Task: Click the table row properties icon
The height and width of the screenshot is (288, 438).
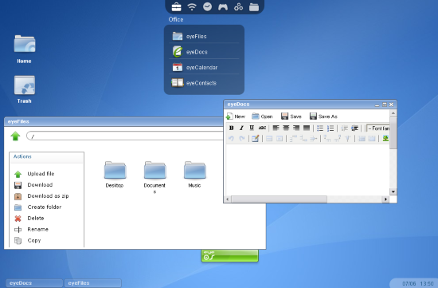Action: point(269,139)
